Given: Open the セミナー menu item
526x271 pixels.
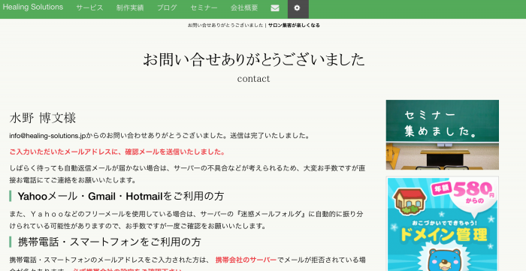Looking at the screenshot, I should click(x=204, y=8).
